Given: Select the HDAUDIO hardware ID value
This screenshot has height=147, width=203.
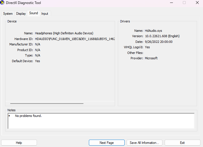Looking at the screenshot, I should pyautogui.click(x=75, y=39).
